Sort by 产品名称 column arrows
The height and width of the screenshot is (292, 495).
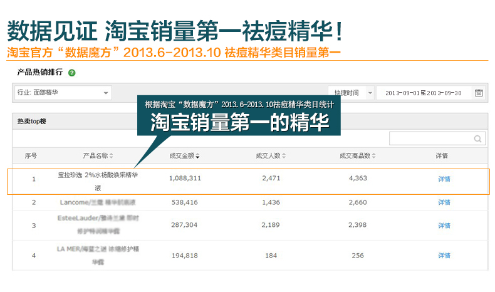pyautogui.click(x=111, y=156)
